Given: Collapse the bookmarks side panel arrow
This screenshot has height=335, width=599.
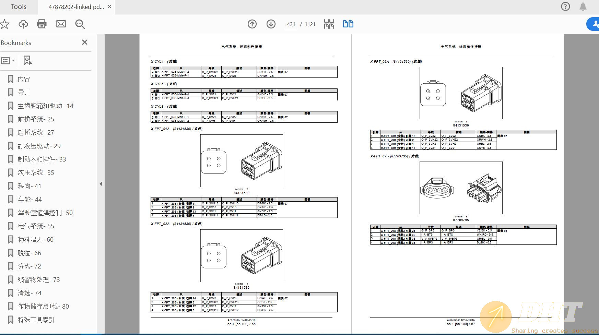Looking at the screenshot, I should point(101,184).
